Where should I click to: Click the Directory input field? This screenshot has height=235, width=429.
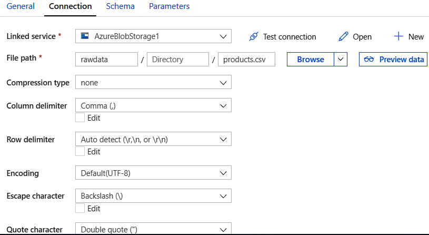click(x=178, y=60)
